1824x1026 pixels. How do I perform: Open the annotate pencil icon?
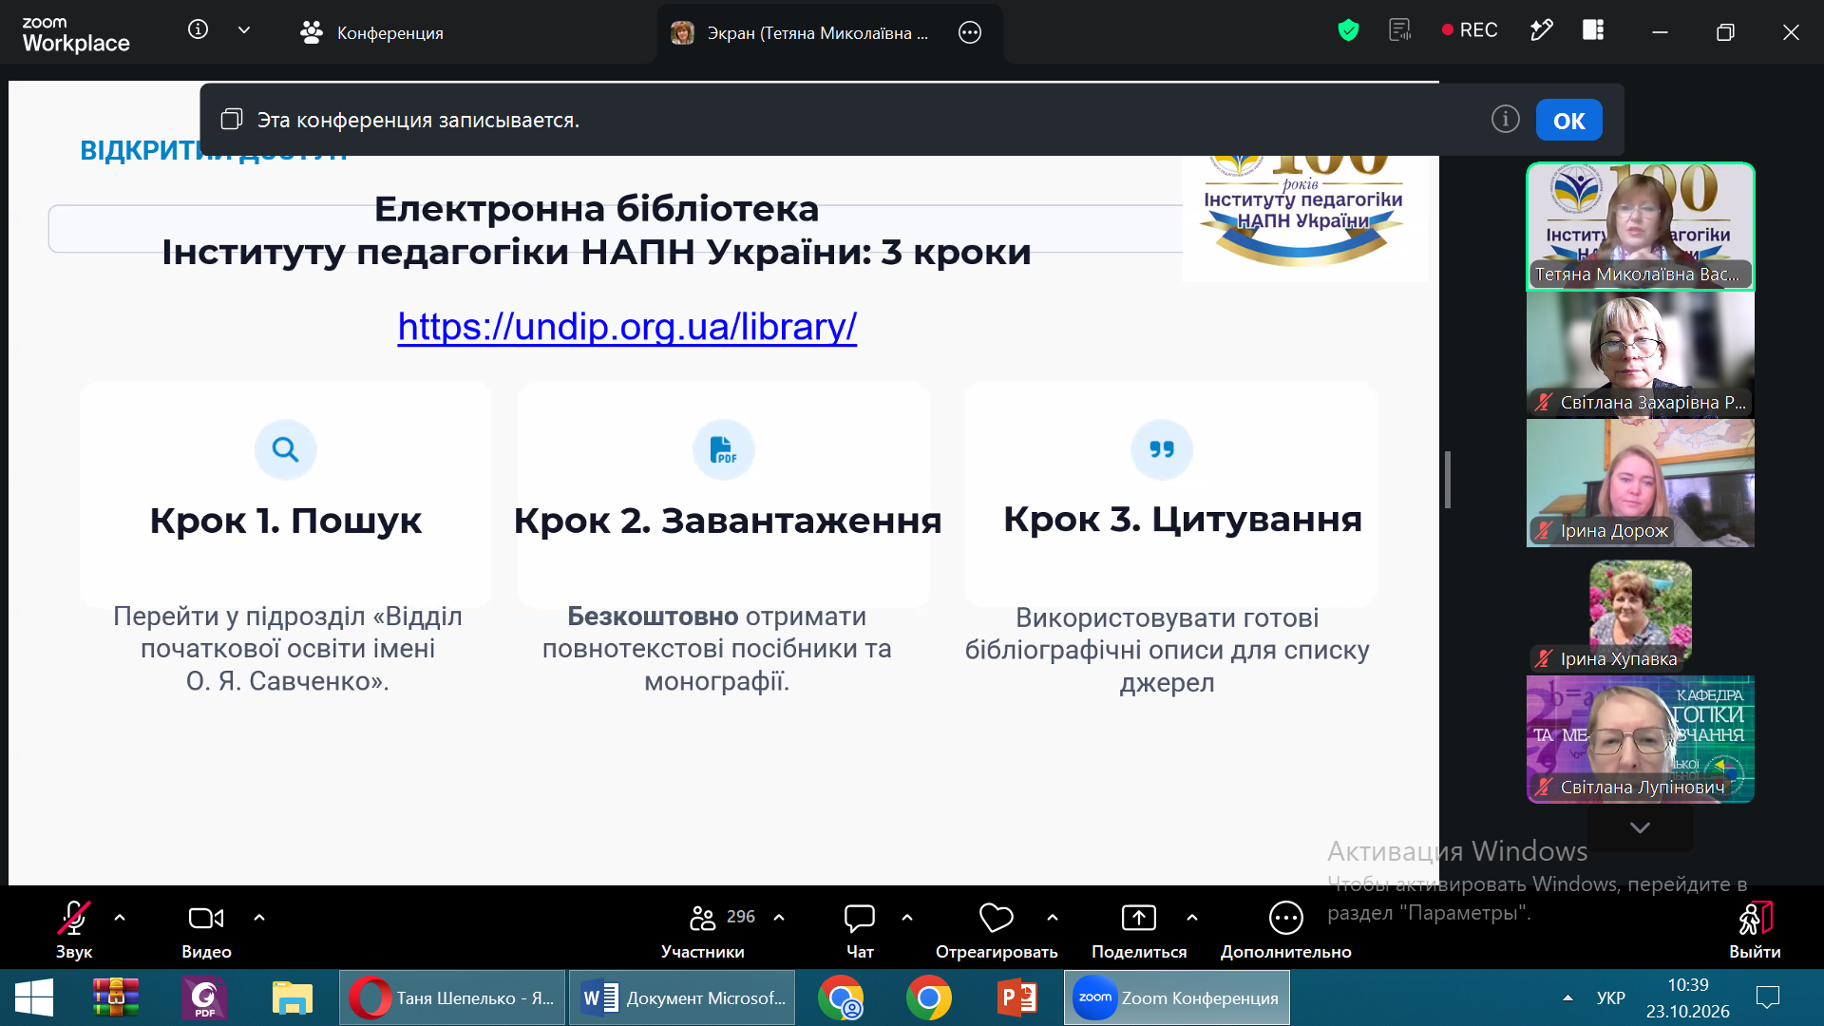(x=1541, y=30)
